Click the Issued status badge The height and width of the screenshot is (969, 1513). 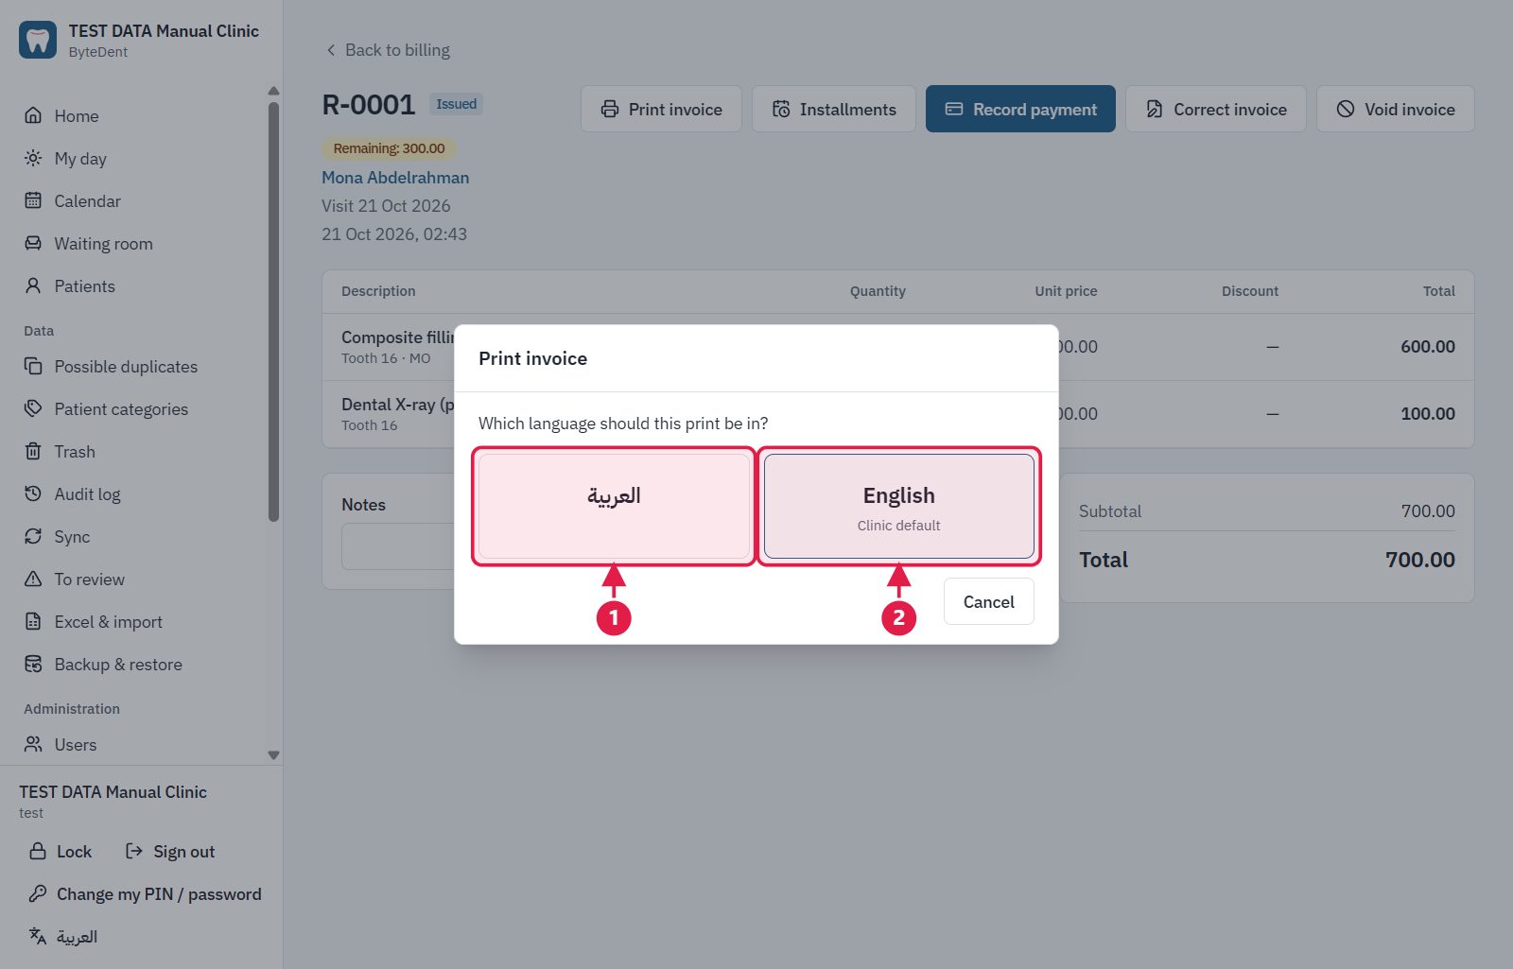(457, 104)
